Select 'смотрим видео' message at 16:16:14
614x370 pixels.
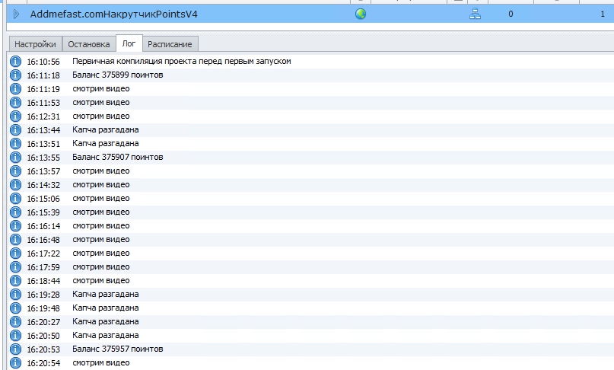[x=101, y=226]
